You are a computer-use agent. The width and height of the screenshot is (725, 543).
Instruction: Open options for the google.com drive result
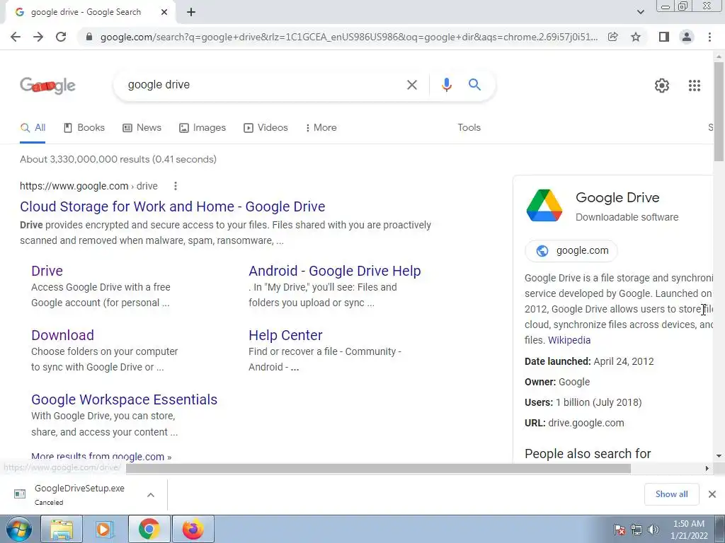tap(176, 186)
